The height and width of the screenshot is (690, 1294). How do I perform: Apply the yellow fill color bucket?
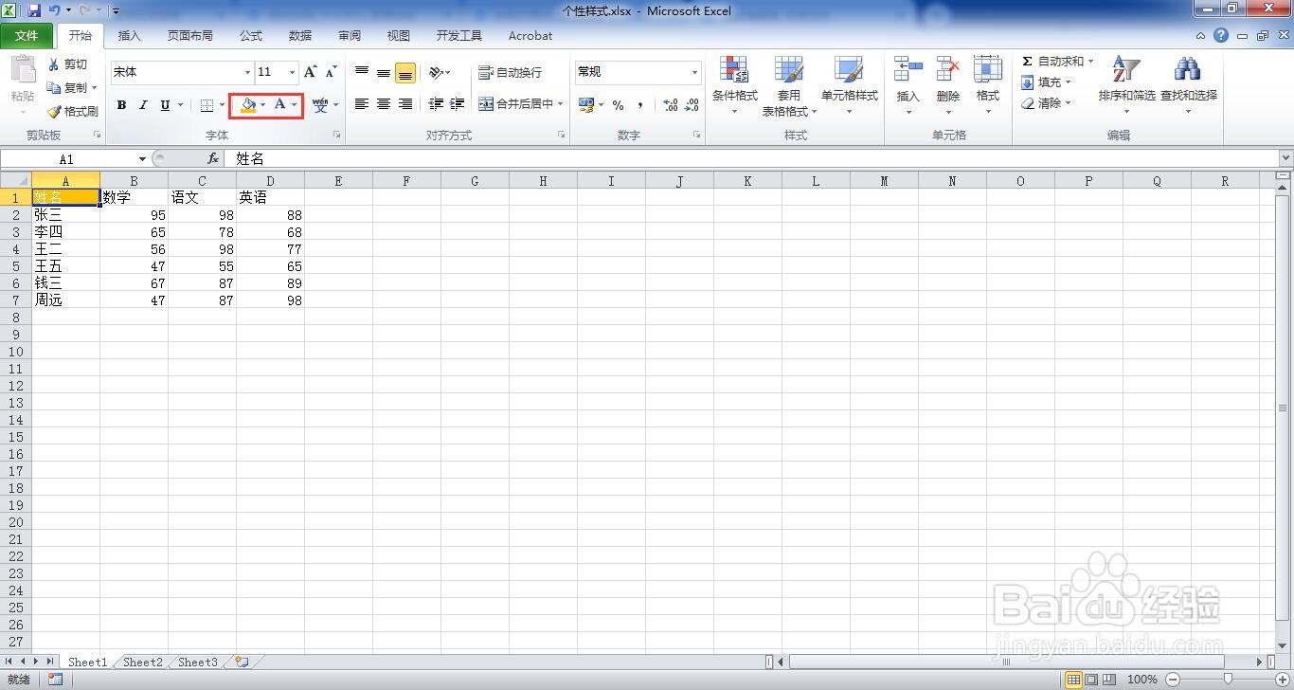[248, 104]
